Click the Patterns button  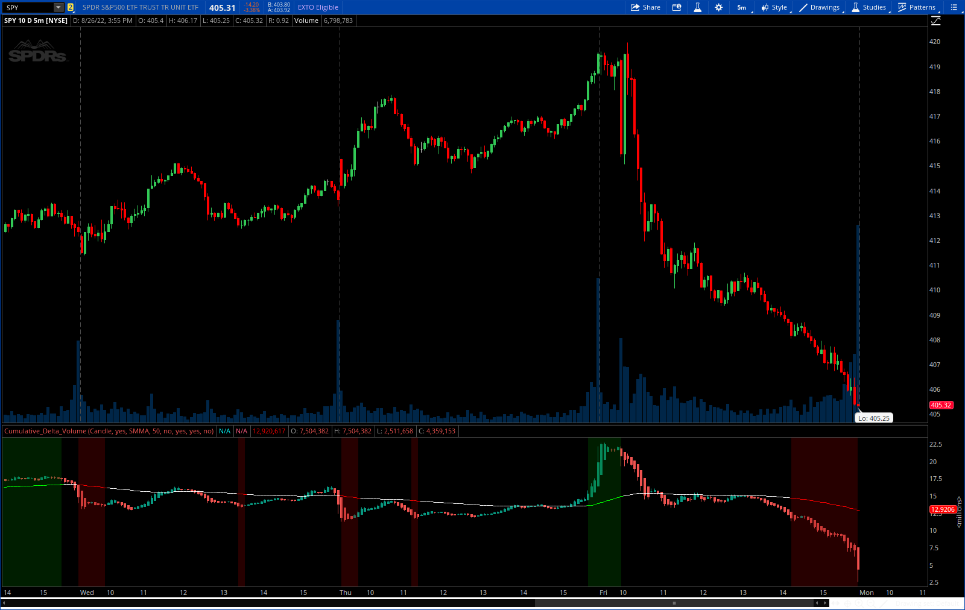click(917, 7)
